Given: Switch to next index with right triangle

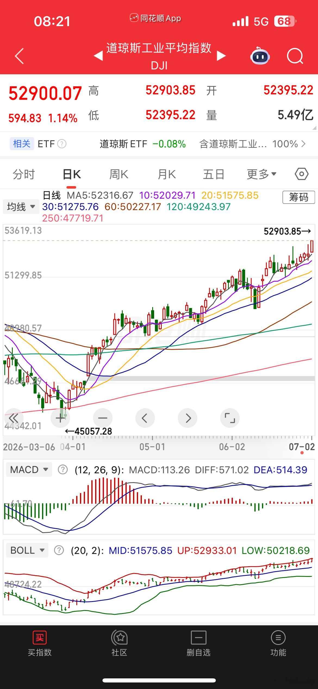Looking at the screenshot, I should pos(221,56).
